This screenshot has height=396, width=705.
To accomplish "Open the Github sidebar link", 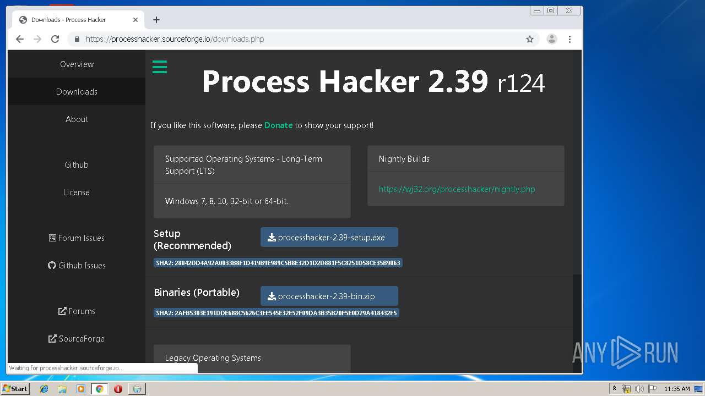I will (x=77, y=165).
